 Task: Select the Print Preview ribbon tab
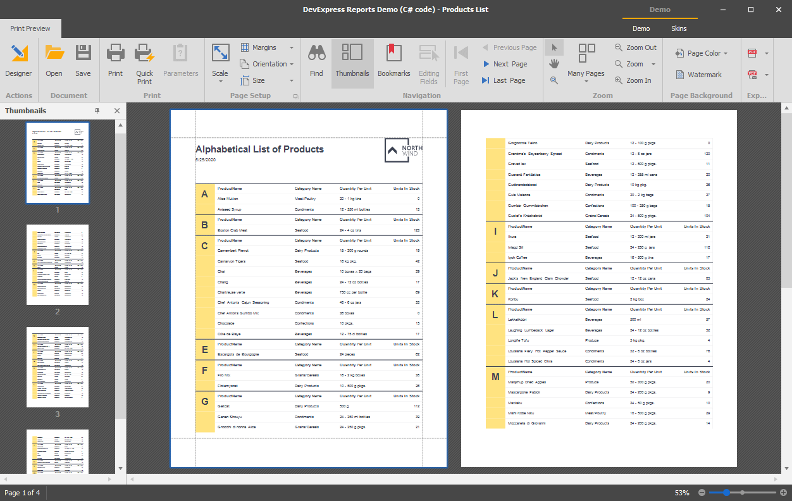(30, 28)
